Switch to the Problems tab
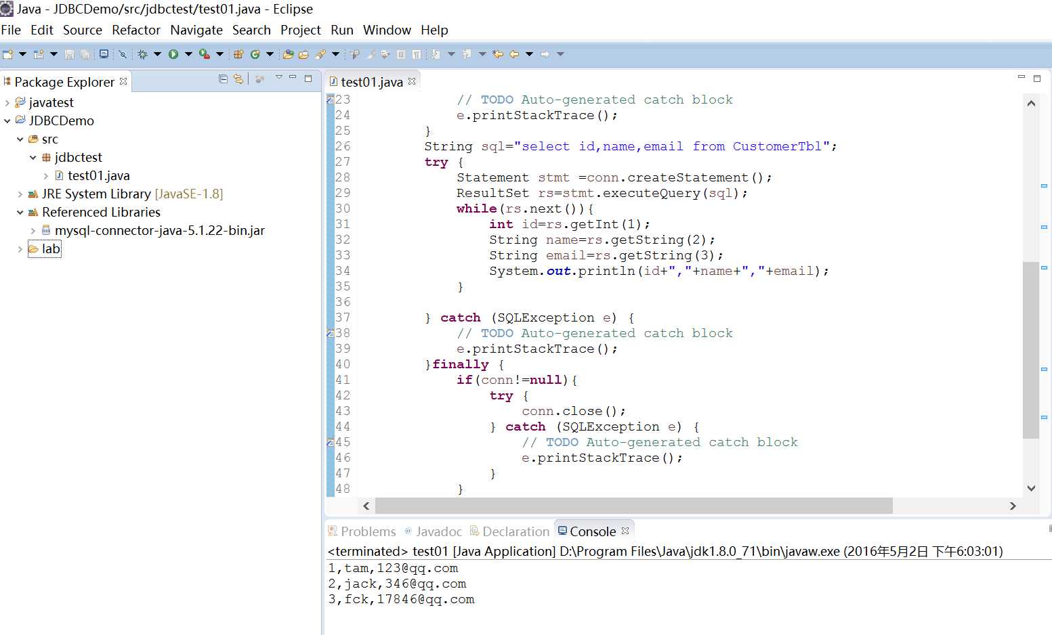 point(362,531)
